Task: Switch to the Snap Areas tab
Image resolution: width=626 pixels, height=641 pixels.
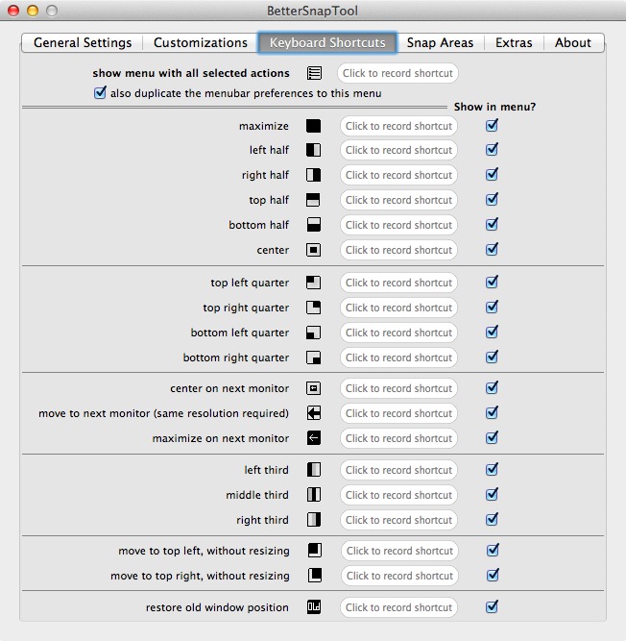Action: point(440,42)
